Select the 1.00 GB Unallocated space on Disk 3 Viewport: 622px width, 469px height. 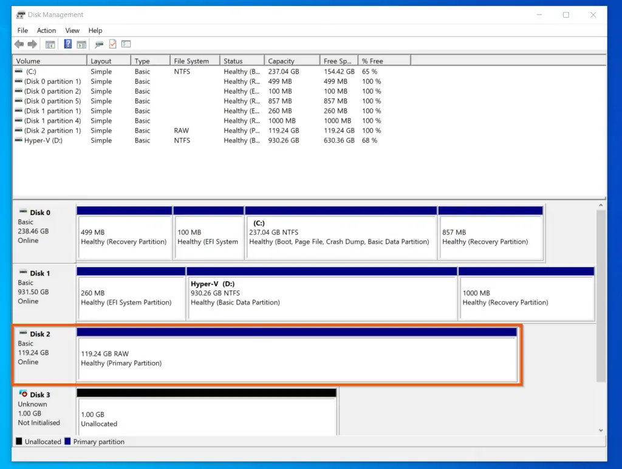[x=207, y=413]
